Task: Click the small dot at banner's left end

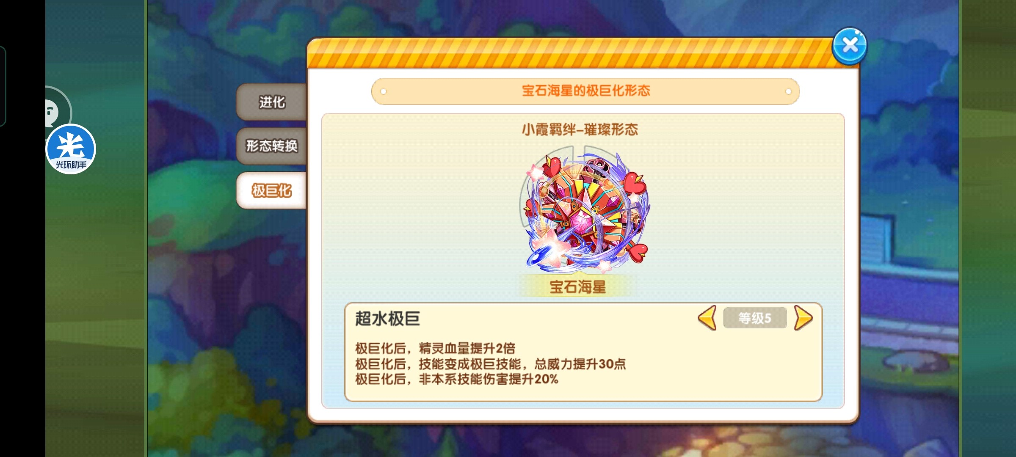Action: tap(383, 91)
